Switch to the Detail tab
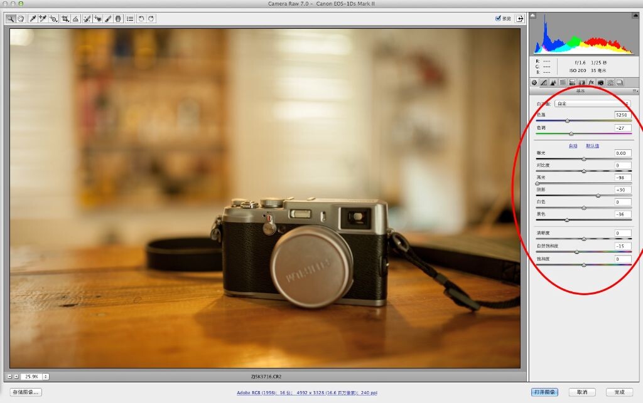 [x=553, y=82]
